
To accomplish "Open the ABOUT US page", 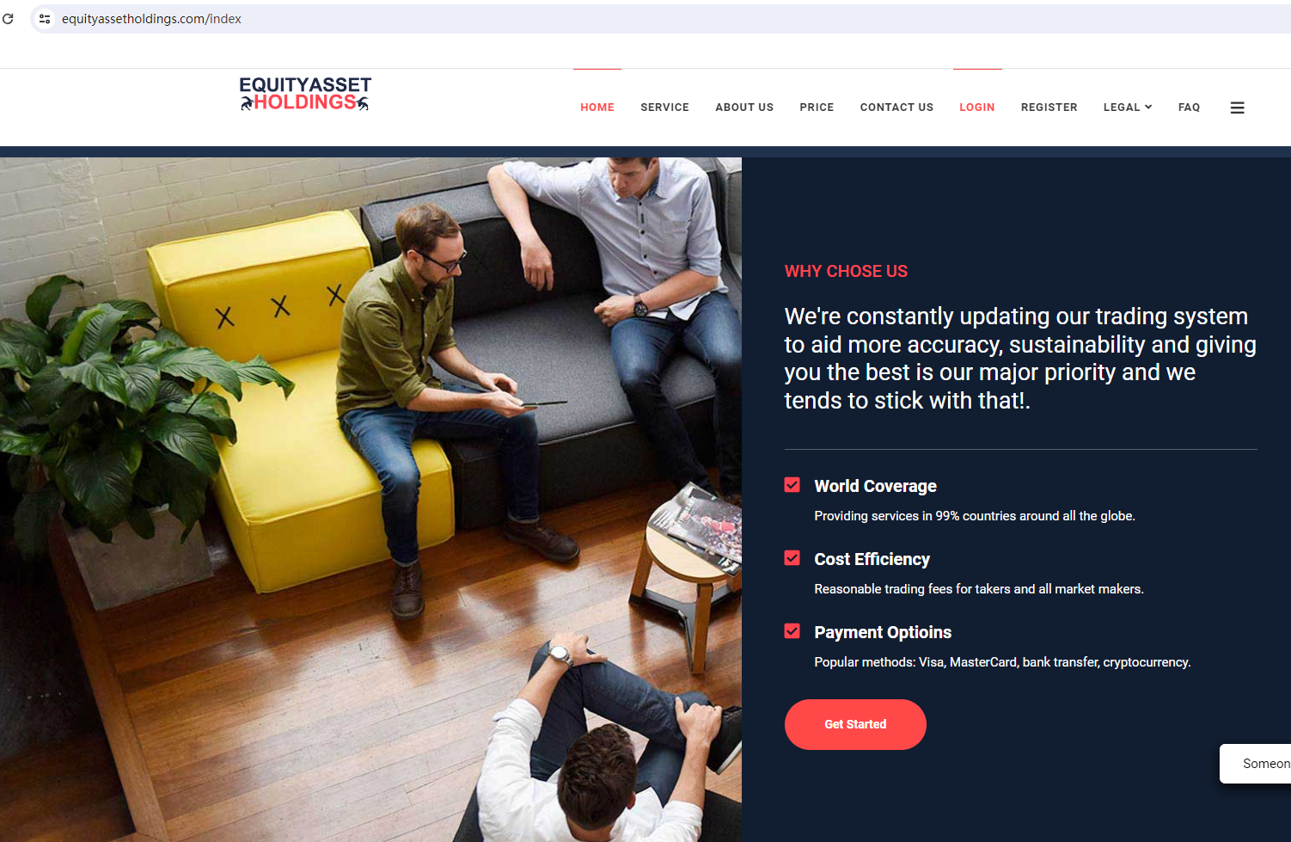I will (744, 108).
